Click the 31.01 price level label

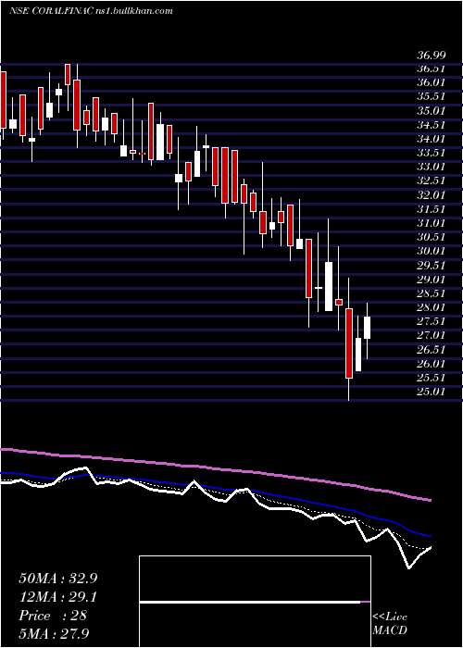tap(430, 223)
